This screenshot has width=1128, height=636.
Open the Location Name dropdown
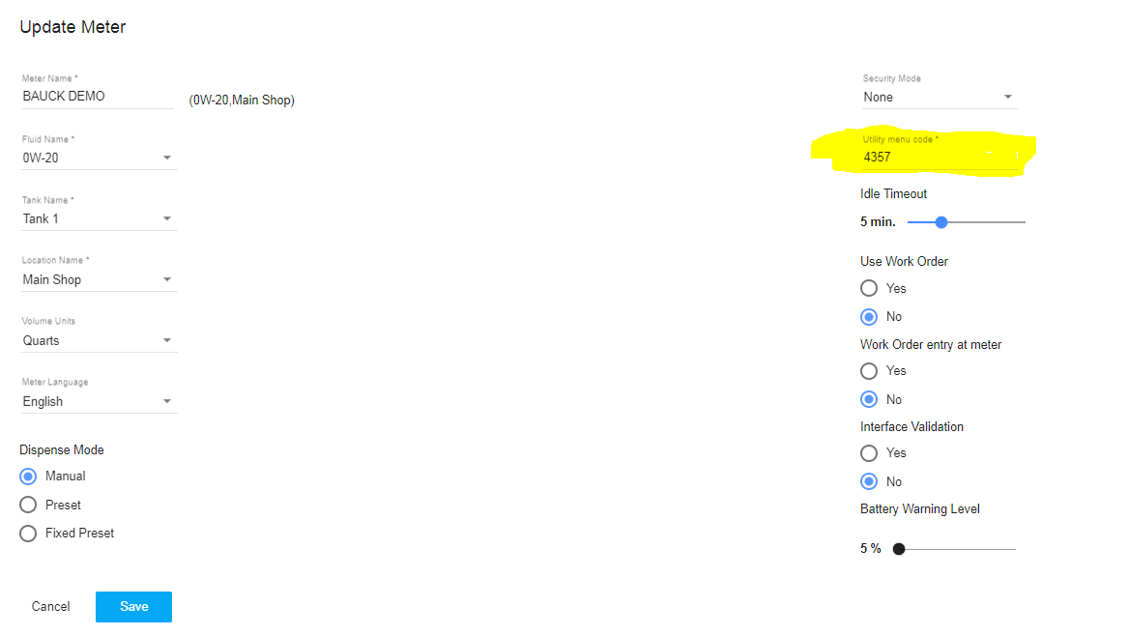(99, 279)
